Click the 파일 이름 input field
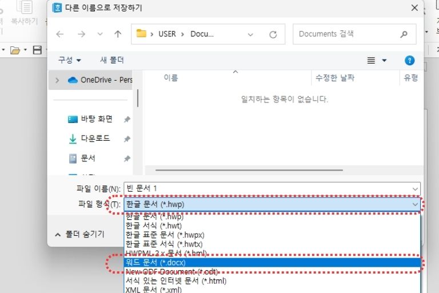 click(x=268, y=188)
